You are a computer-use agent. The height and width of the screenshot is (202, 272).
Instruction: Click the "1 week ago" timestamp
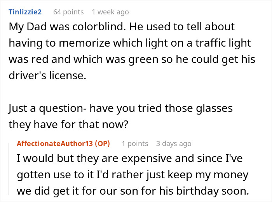point(110,12)
